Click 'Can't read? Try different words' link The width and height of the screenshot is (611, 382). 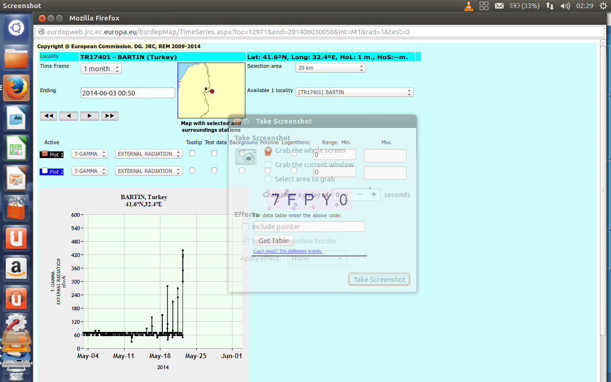pyautogui.click(x=287, y=251)
